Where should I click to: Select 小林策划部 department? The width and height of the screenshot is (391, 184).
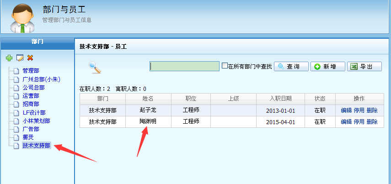[x=36, y=121]
